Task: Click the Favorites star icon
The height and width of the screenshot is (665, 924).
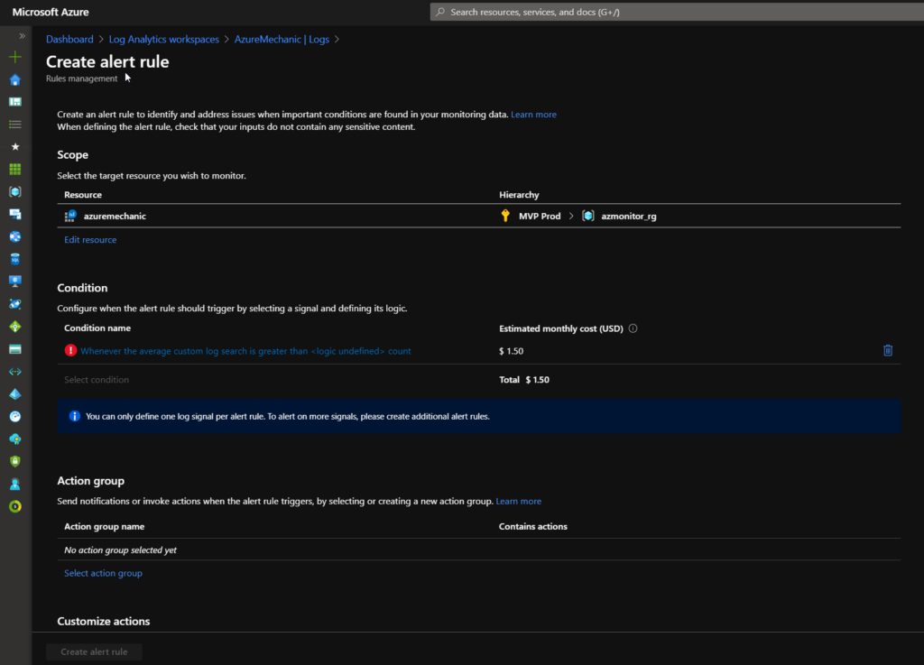Action: point(15,147)
